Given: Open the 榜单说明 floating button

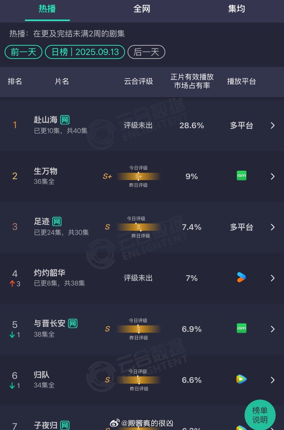Looking at the screenshot, I should [260, 415].
